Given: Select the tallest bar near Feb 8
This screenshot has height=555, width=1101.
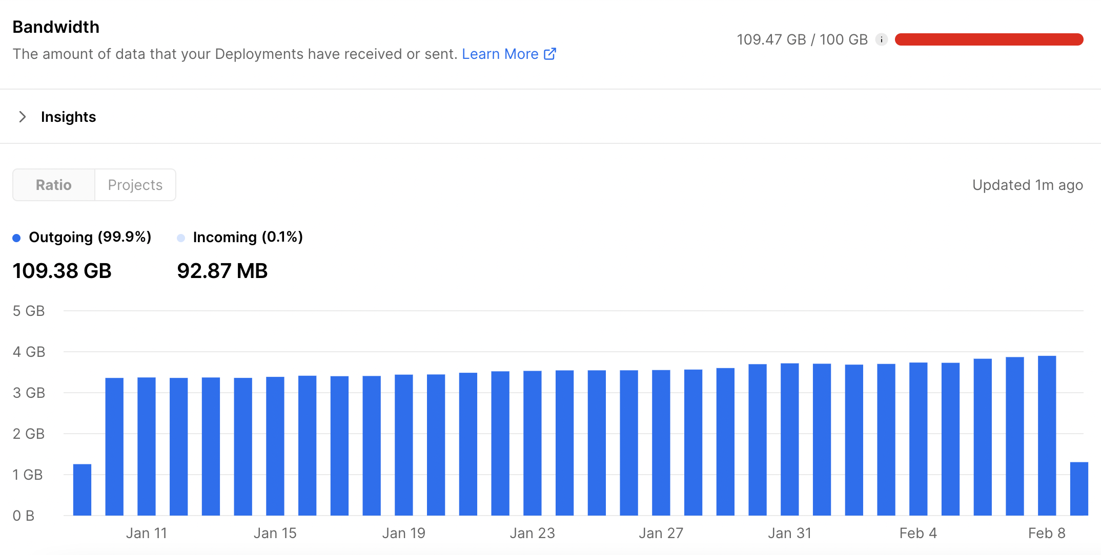Looking at the screenshot, I should coord(1047,435).
